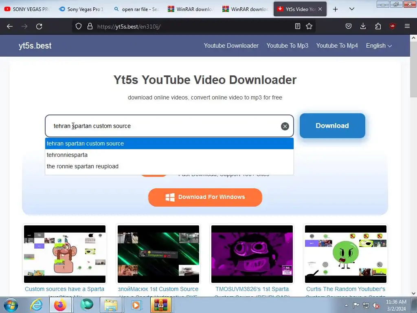Viewport: 417px width, 313px height.
Task: Click the page scrollbar down arrow
Action: [413, 293]
